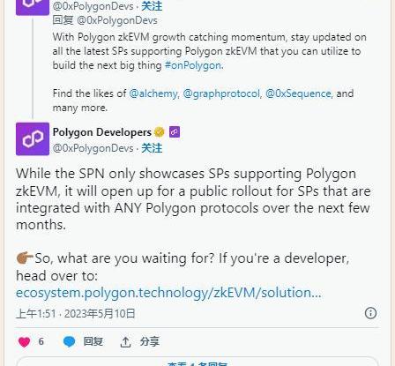Image resolution: width=395 pixels, height=366 pixels.
Task: Expand the view replies button at bottom
Action: click(197, 362)
